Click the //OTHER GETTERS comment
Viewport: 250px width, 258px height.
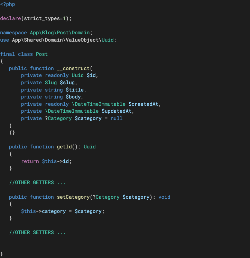37,182
